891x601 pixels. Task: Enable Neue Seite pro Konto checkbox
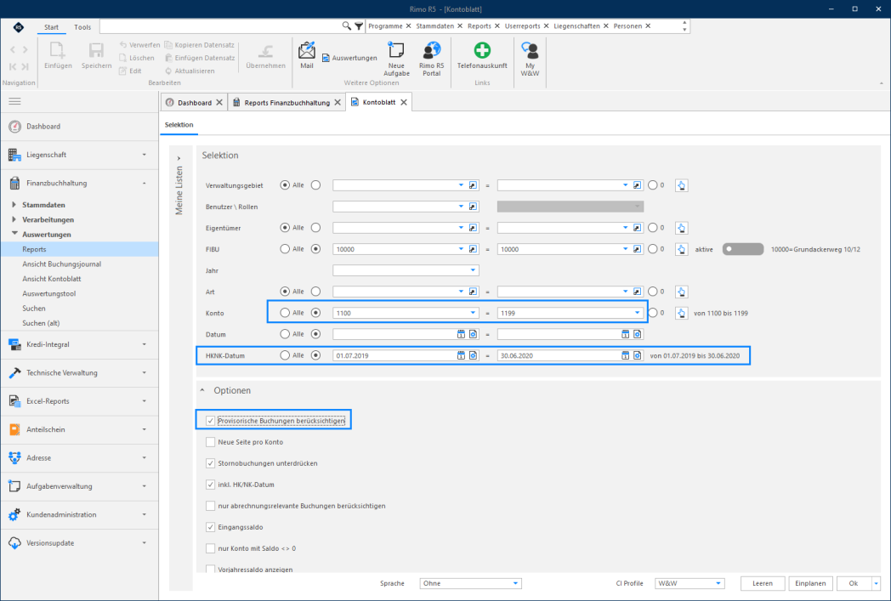coord(210,442)
